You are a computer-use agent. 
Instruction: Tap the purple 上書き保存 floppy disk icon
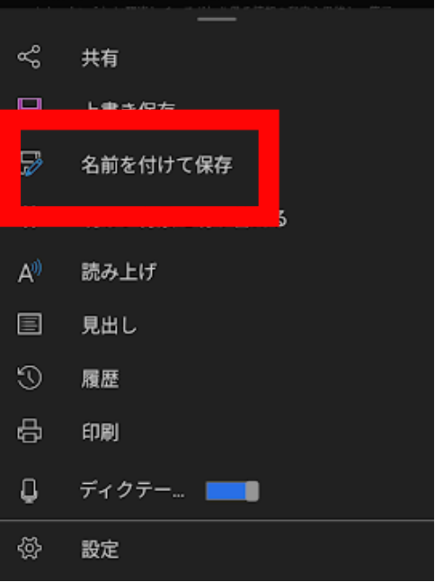[x=30, y=103]
